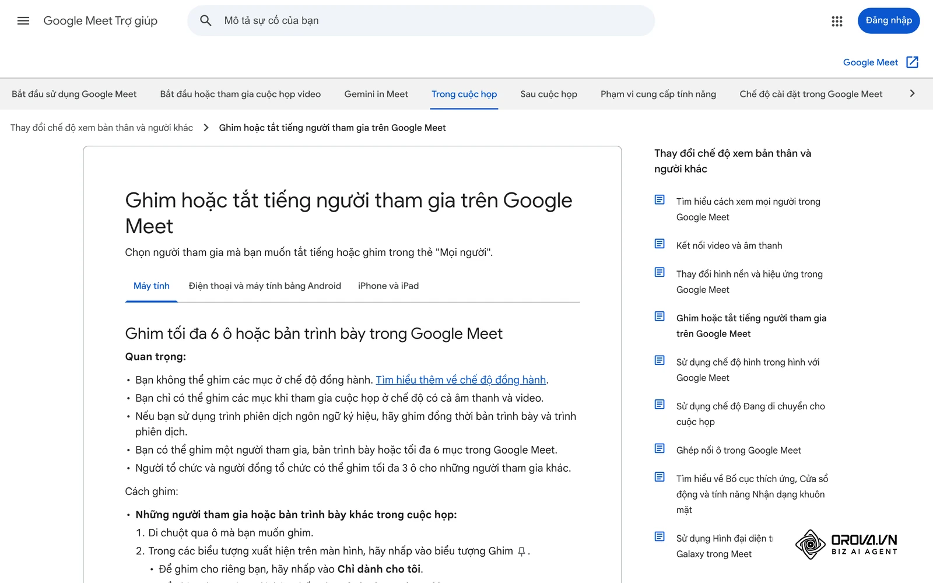Image resolution: width=933 pixels, height=583 pixels.
Task: Select the "Phạm vi cung cấp tính năng" tab
Action: (658, 94)
